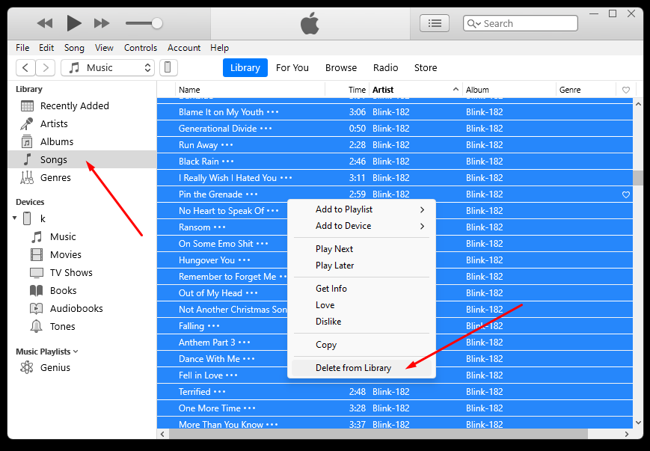
Task: Click the more options dots on Run Away
Action: pos(227,145)
